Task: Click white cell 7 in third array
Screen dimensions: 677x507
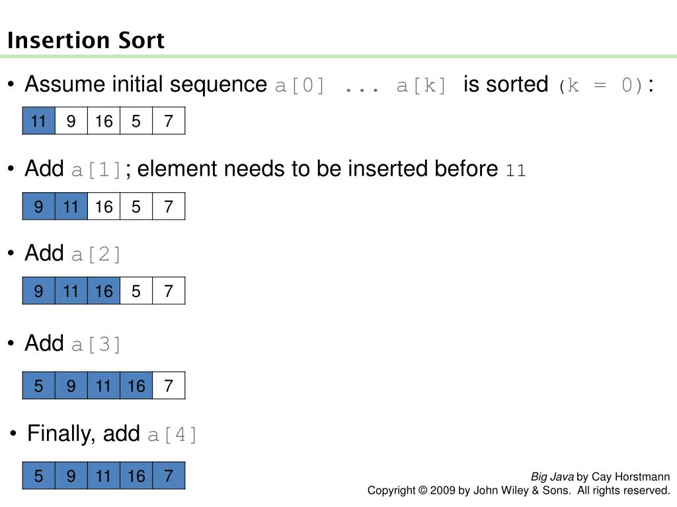Action: (x=169, y=290)
